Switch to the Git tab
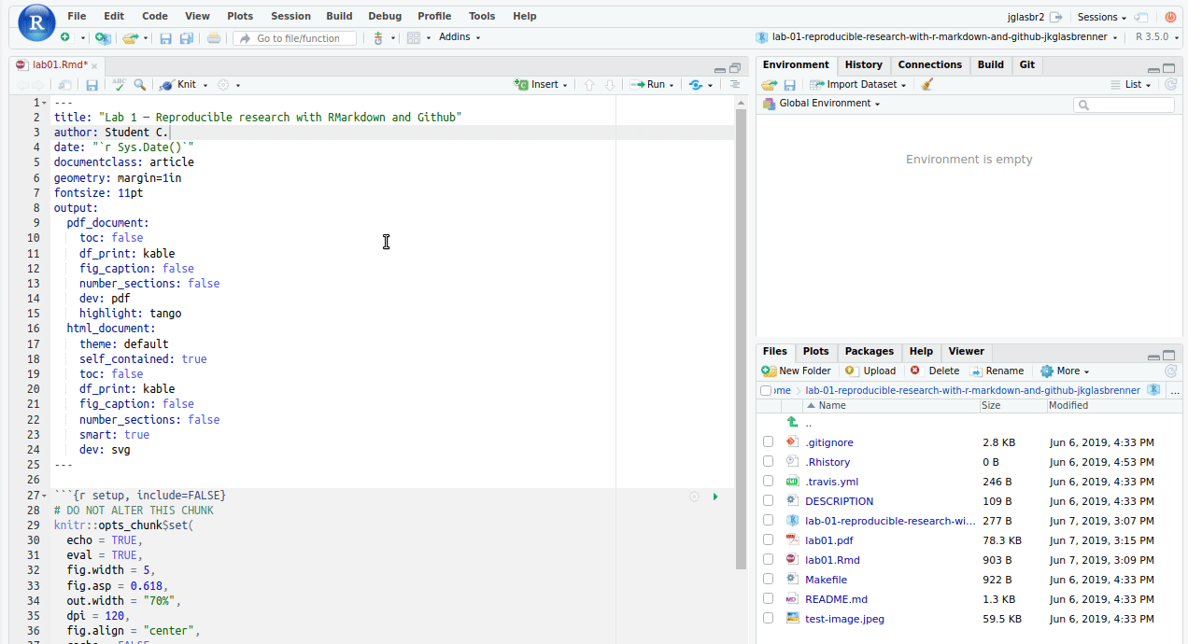This screenshot has height=644, width=1188. (x=1026, y=65)
